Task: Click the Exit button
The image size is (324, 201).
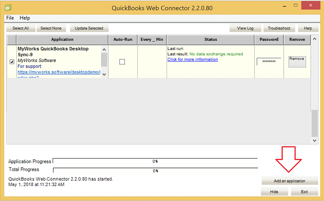Action: [305, 192]
